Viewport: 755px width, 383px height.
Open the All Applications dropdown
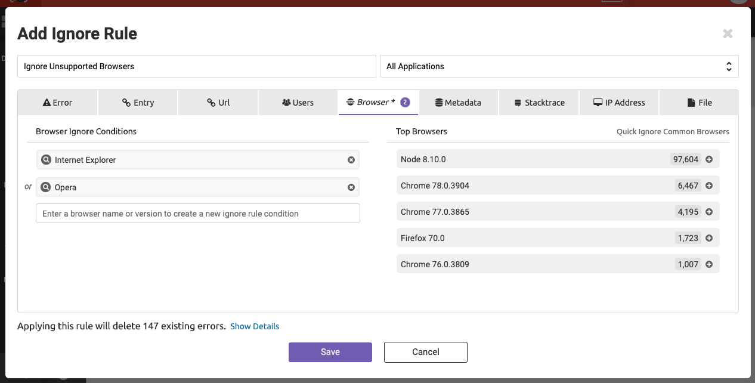(559, 66)
